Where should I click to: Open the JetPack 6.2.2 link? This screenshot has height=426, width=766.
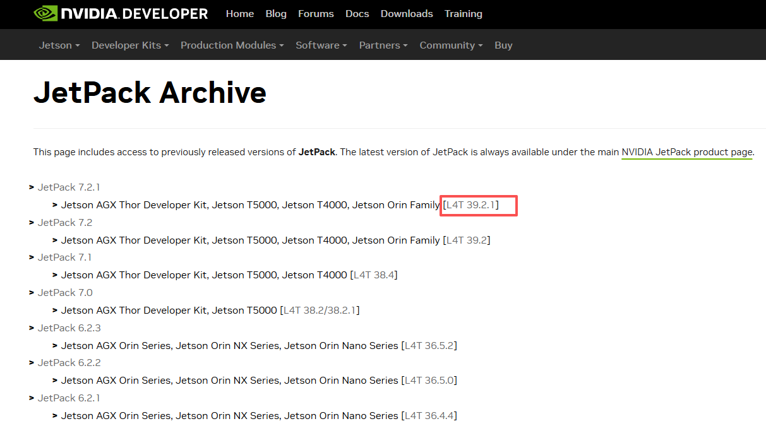coord(69,362)
